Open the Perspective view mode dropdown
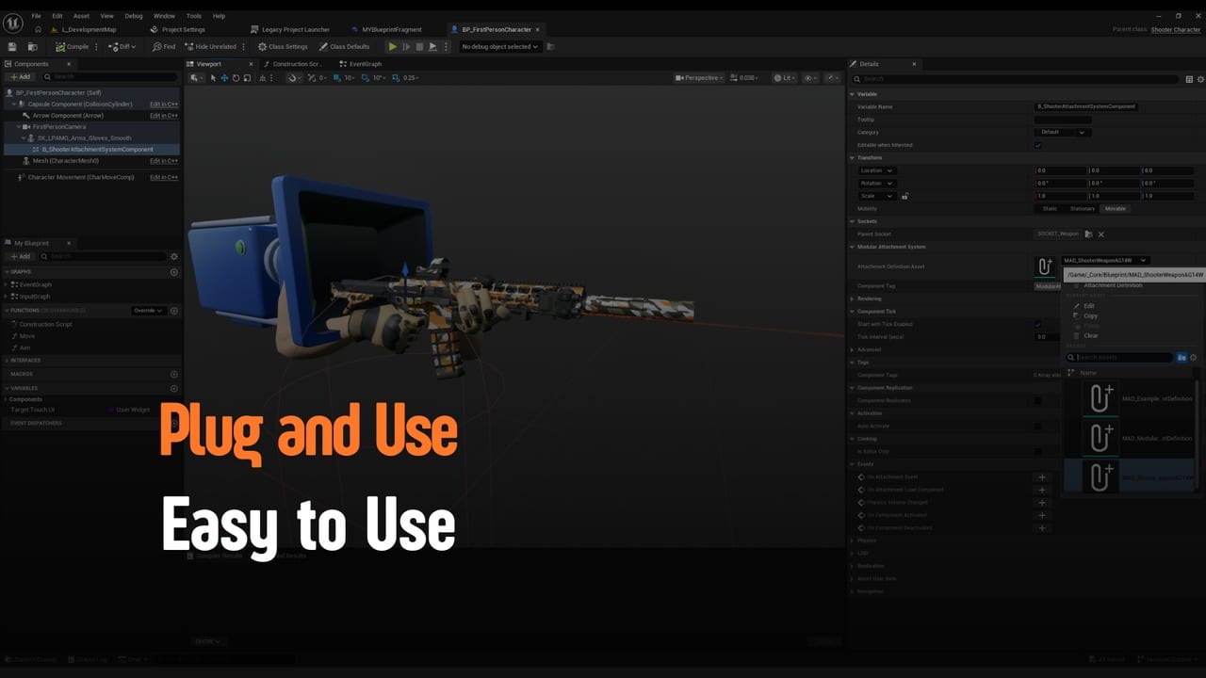Viewport: 1206px width, 678px height. click(x=701, y=78)
